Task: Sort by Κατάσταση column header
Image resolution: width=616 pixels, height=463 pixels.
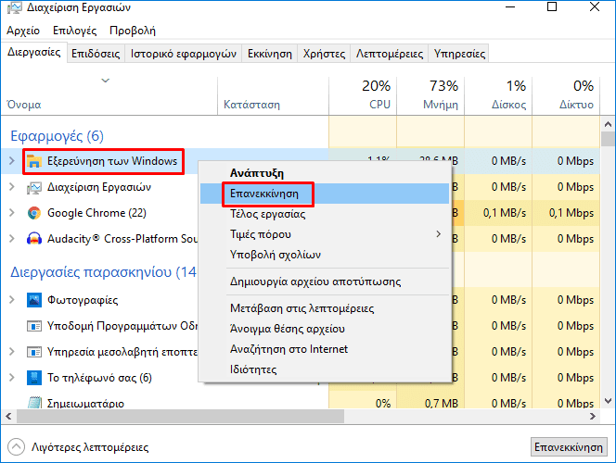Action: [273, 96]
